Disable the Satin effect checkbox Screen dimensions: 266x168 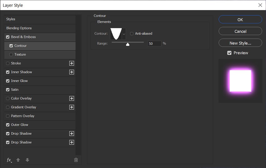tap(8, 90)
